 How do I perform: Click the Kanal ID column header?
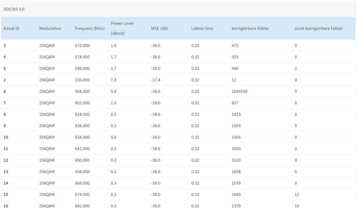tap(11, 28)
